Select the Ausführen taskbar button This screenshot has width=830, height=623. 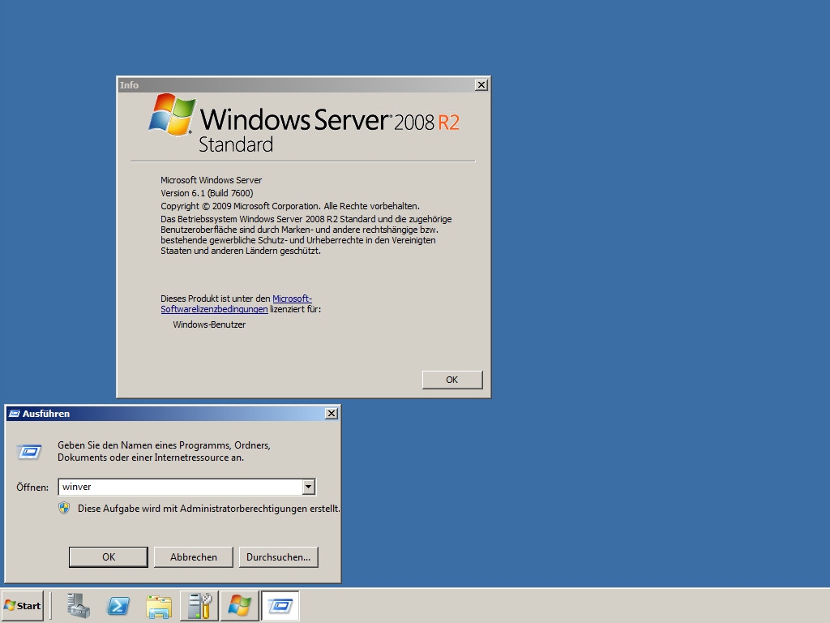(280, 606)
